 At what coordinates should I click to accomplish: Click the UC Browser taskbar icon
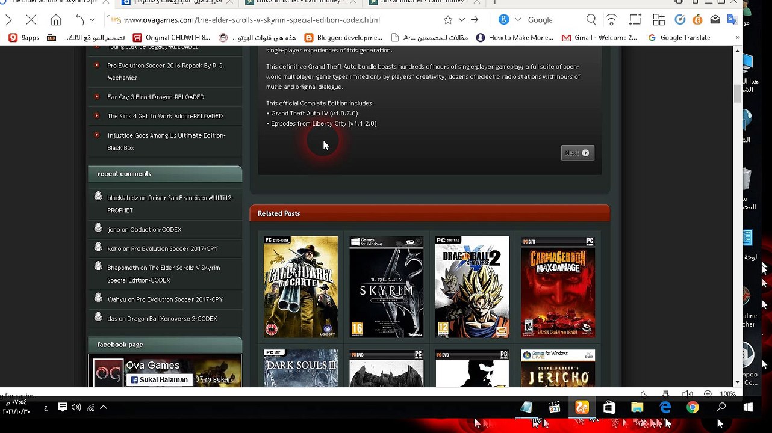click(x=582, y=408)
